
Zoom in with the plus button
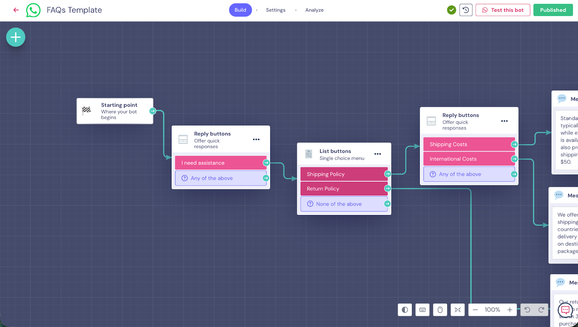[510, 310]
